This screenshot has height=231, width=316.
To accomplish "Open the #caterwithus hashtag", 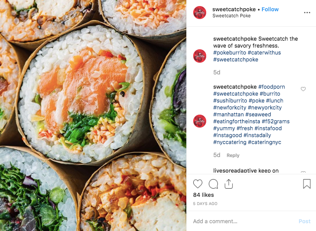I will [264, 53].
